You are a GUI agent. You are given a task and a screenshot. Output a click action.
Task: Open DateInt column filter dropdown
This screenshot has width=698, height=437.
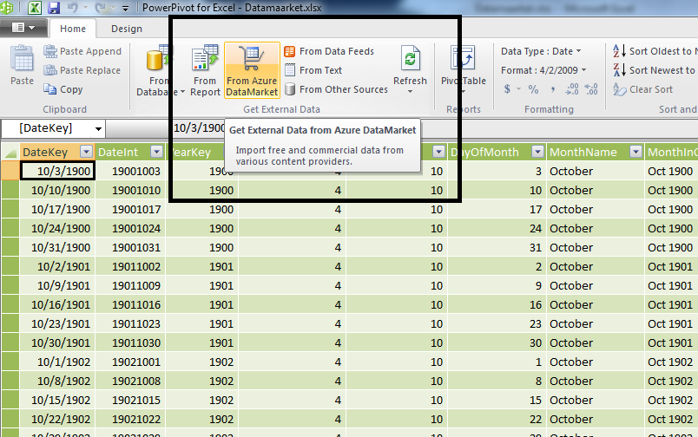pos(156,152)
